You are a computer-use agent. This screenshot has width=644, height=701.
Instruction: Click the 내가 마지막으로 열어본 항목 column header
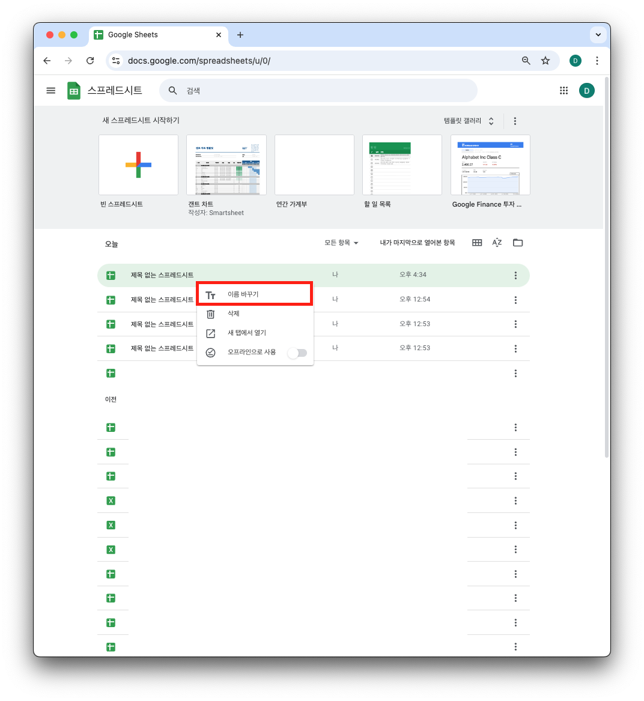click(x=418, y=243)
